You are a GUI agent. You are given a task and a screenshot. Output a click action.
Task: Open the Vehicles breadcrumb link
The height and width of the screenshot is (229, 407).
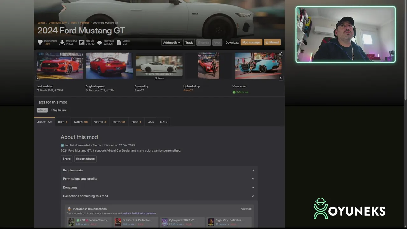point(85,23)
